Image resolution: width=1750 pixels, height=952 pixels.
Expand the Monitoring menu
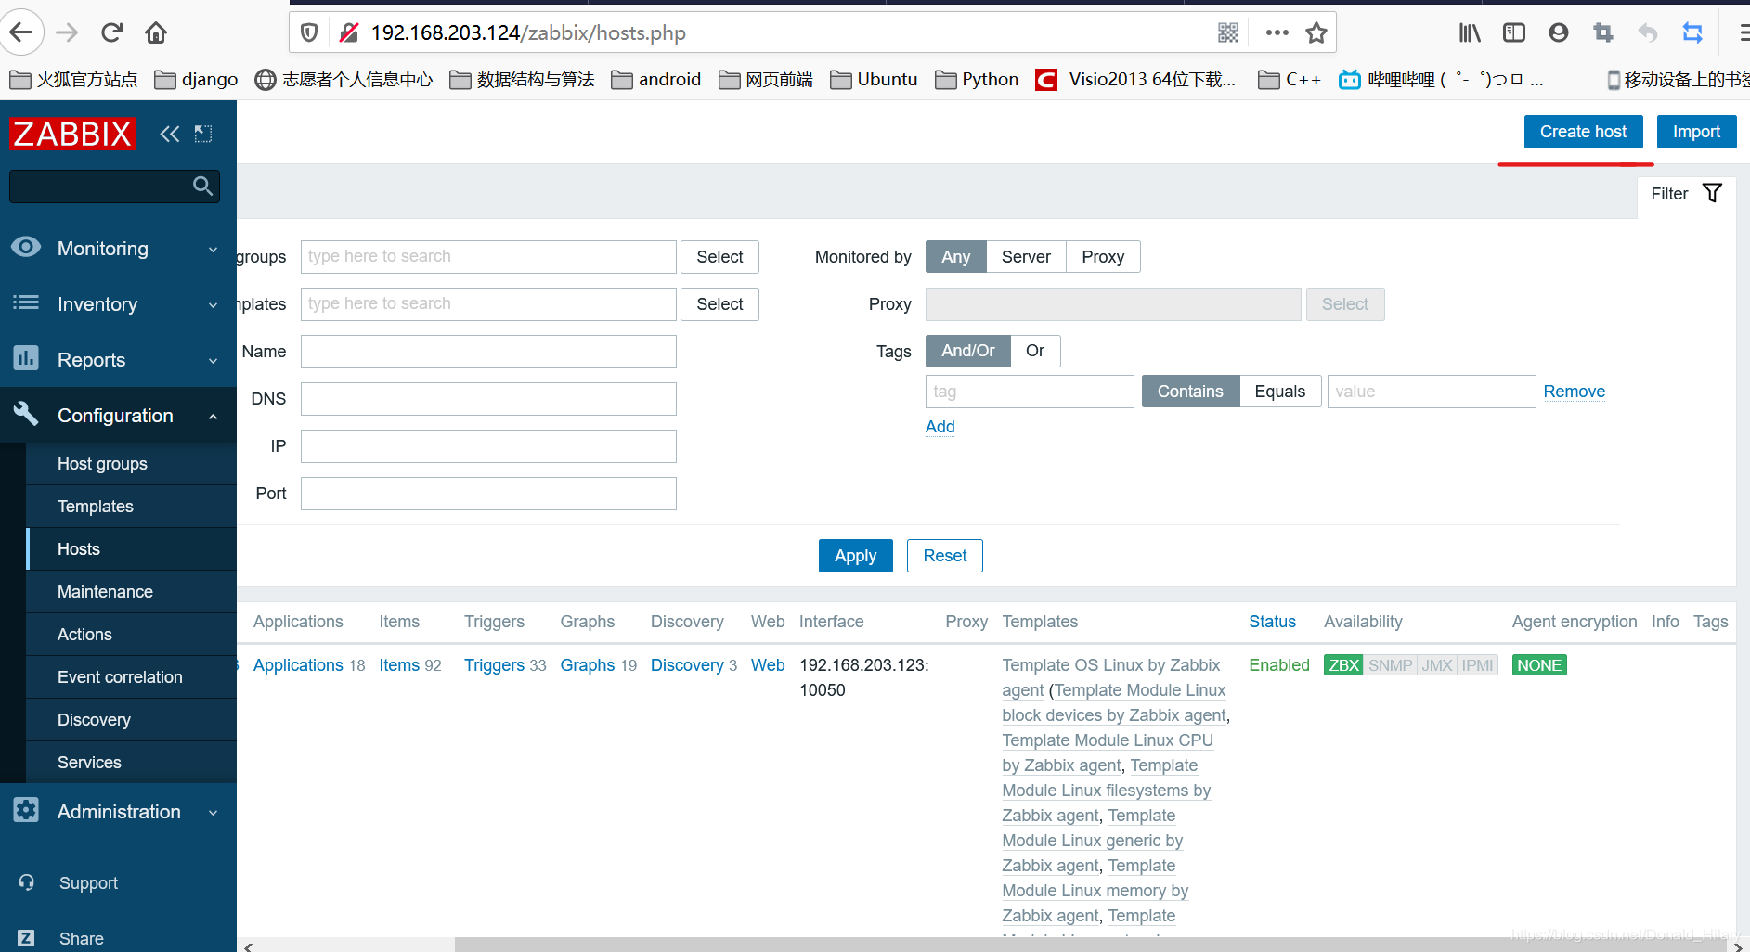click(118, 249)
